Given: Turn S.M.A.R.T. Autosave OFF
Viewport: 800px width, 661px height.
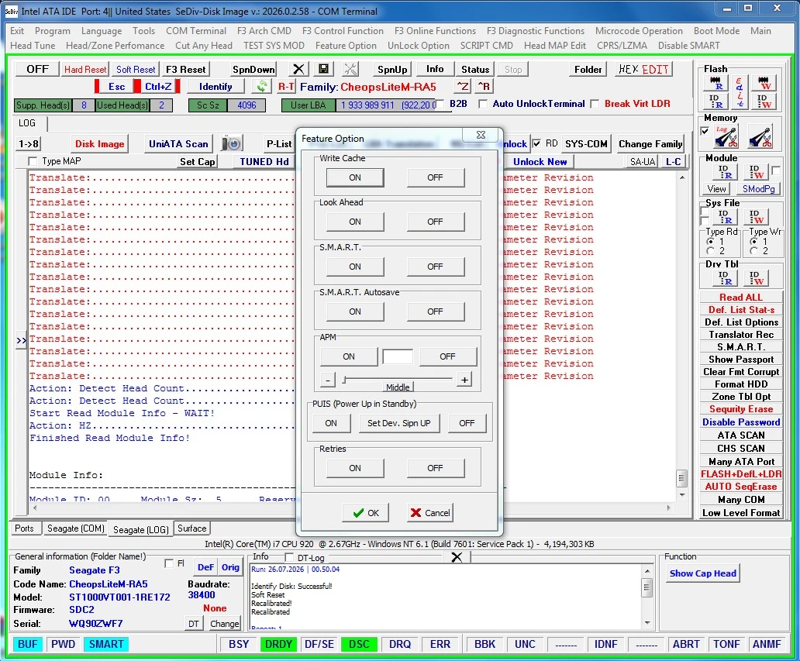Looking at the screenshot, I should (435, 312).
